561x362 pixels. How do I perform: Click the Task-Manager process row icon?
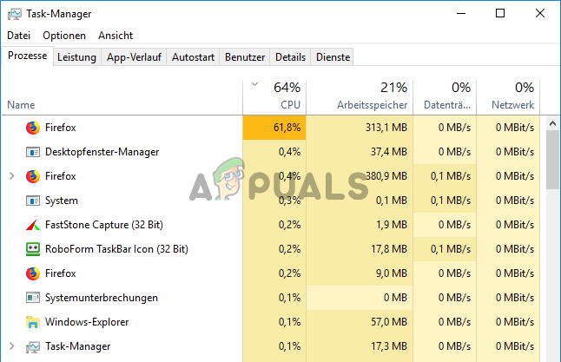33,346
